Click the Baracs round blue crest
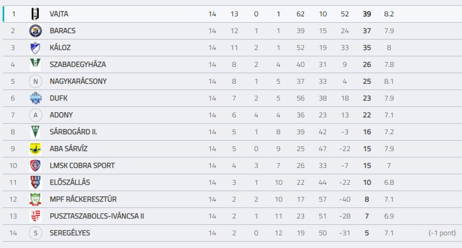Viewport: 462px width, 248px height. point(35,31)
